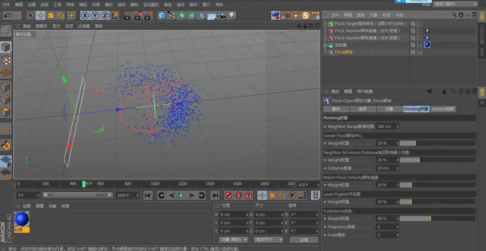Click the PSR reset icon
486x251 pixels.
pyautogui.click(x=316, y=15)
